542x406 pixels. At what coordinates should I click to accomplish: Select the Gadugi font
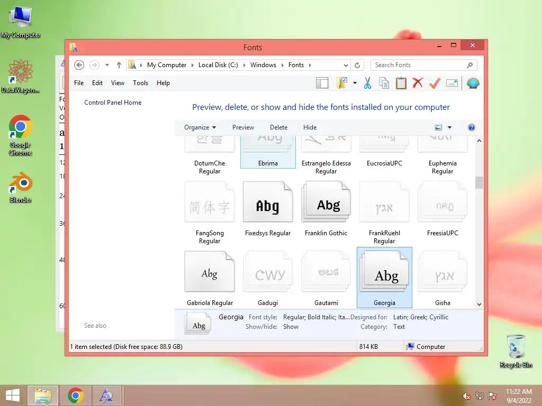tap(268, 278)
